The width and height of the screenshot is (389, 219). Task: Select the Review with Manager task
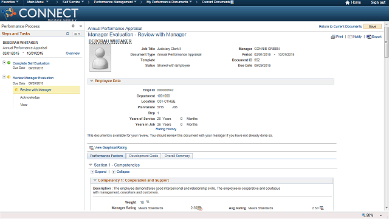point(47,90)
